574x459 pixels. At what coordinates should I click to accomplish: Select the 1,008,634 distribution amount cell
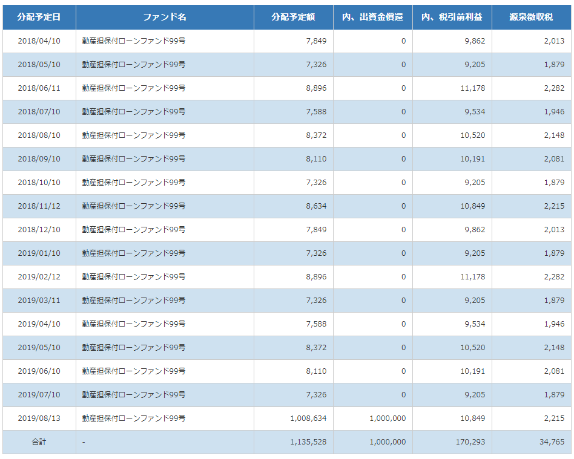[308, 418]
